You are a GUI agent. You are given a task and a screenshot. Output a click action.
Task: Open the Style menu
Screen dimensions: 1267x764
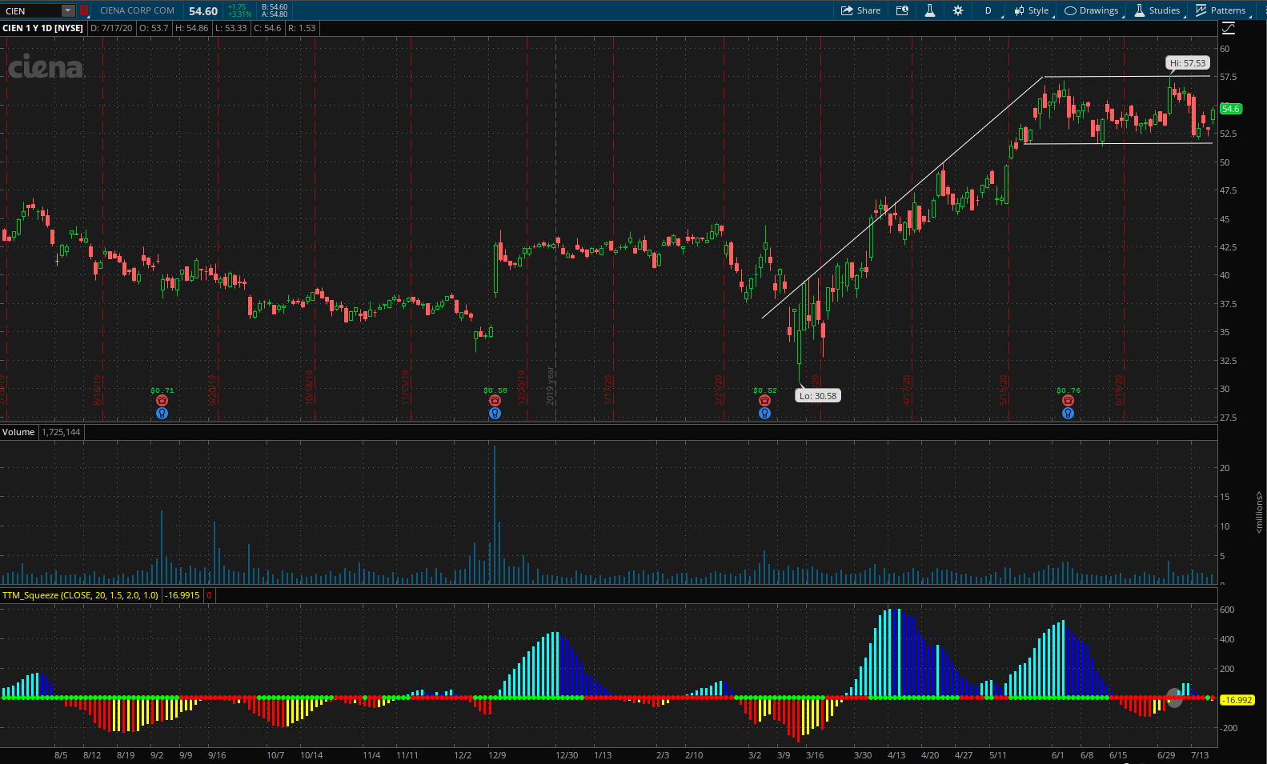click(x=1032, y=10)
